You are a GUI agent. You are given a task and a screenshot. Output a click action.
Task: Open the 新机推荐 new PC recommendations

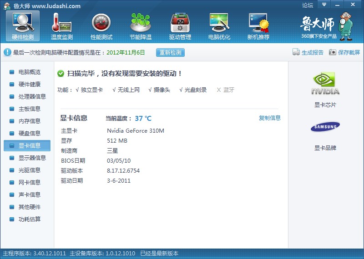point(258,26)
